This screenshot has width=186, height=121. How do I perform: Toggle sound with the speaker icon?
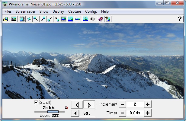93,19
